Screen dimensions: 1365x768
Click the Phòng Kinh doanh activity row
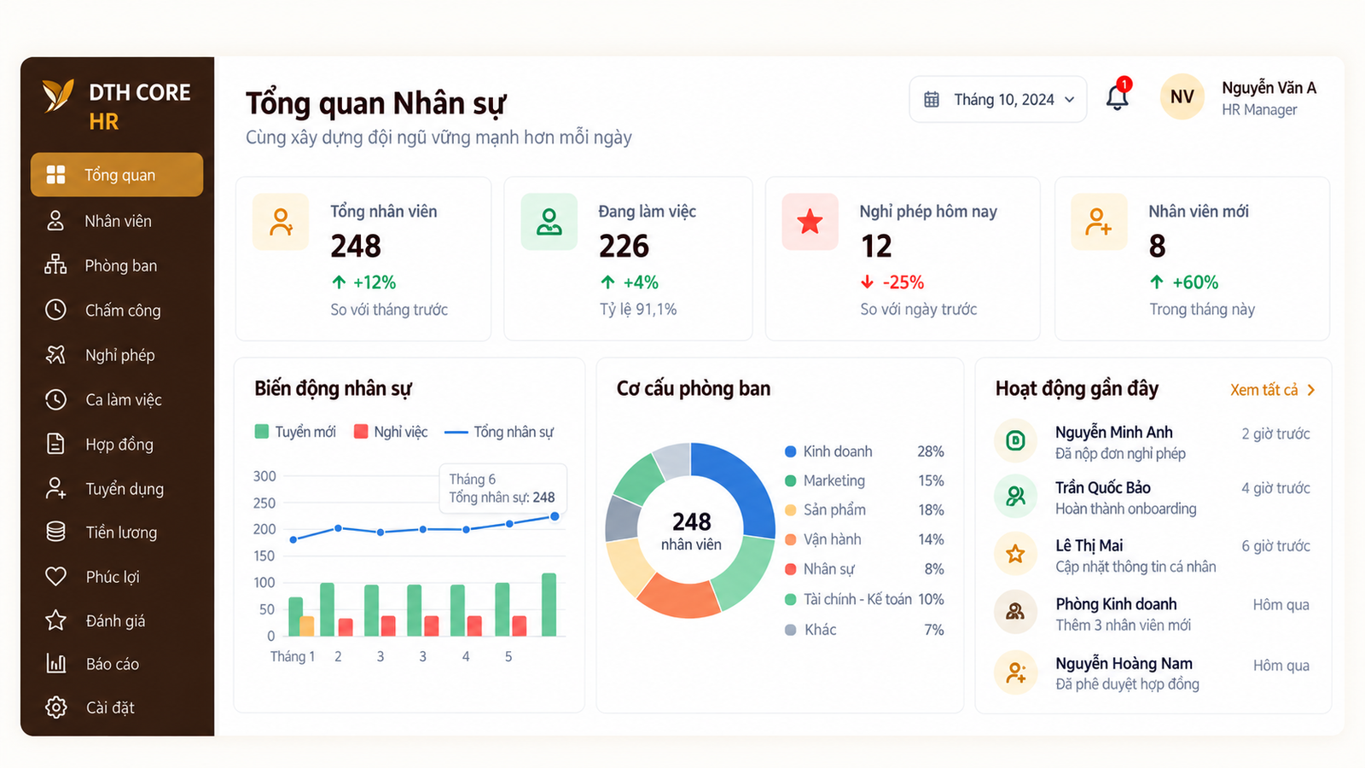click(x=1153, y=614)
